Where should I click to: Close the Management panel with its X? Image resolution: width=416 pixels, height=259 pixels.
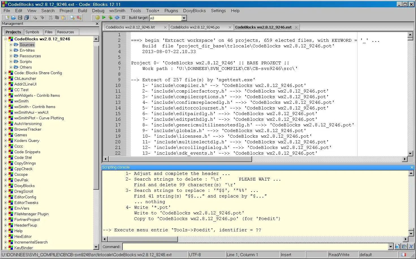(x=97, y=24)
